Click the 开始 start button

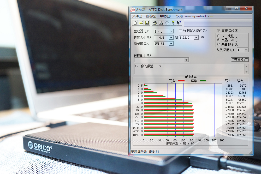pyautogui.click(x=240, y=60)
